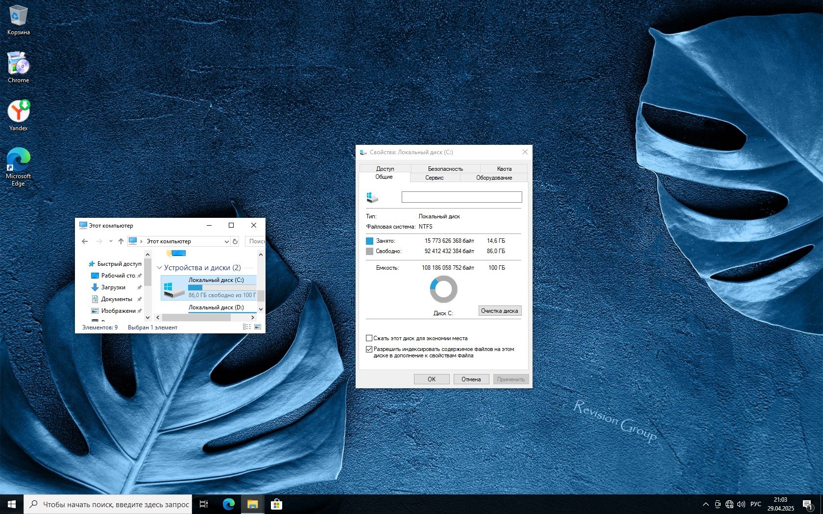Show hidden system tray icons

(x=705, y=504)
